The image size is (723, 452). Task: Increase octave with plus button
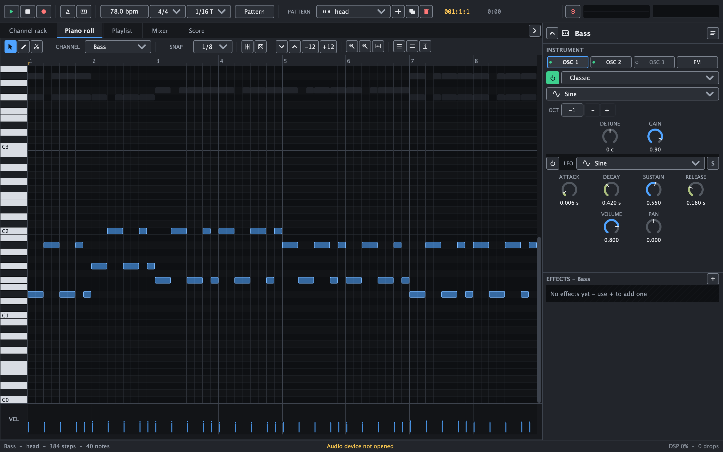pos(607,110)
